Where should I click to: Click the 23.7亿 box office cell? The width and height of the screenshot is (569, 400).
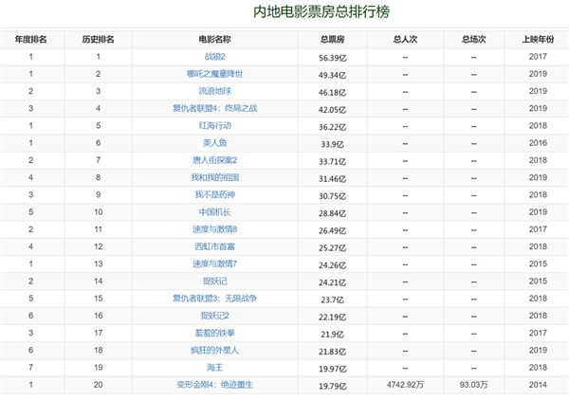click(x=333, y=300)
